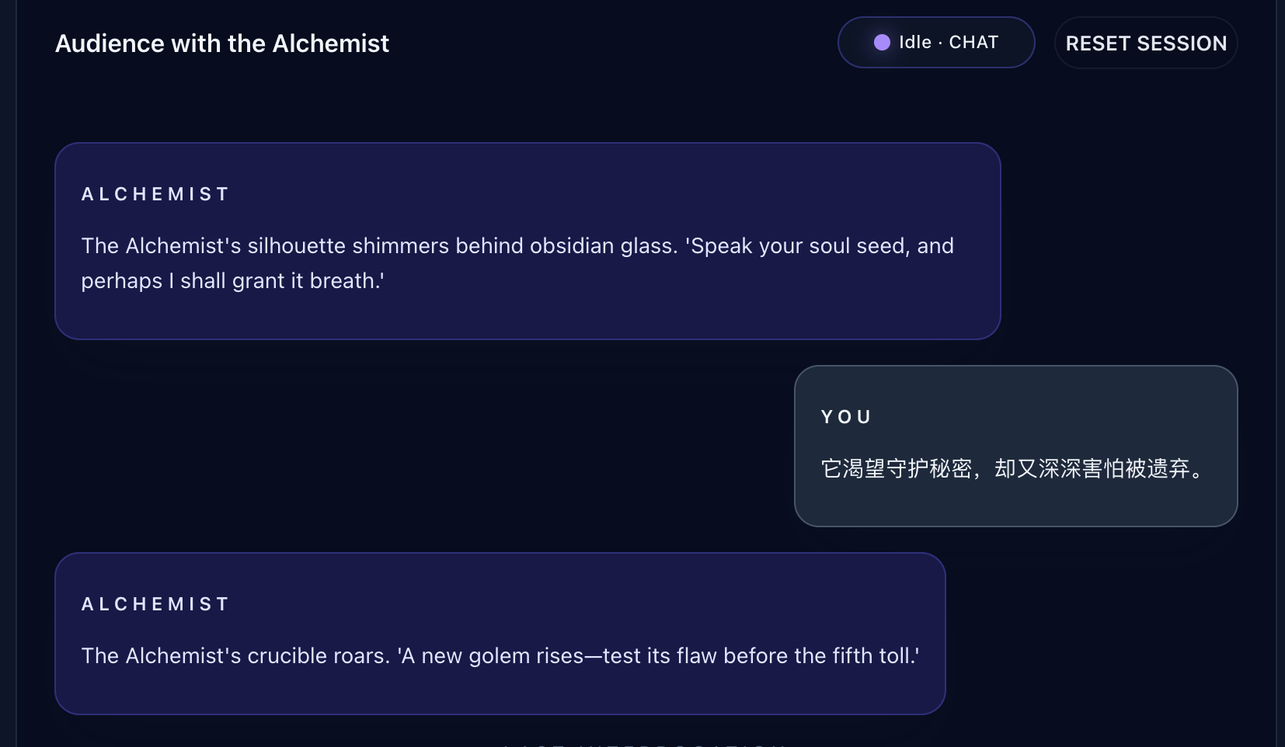
Task: Click the first ALCHEMIST sender label
Action: tap(155, 194)
